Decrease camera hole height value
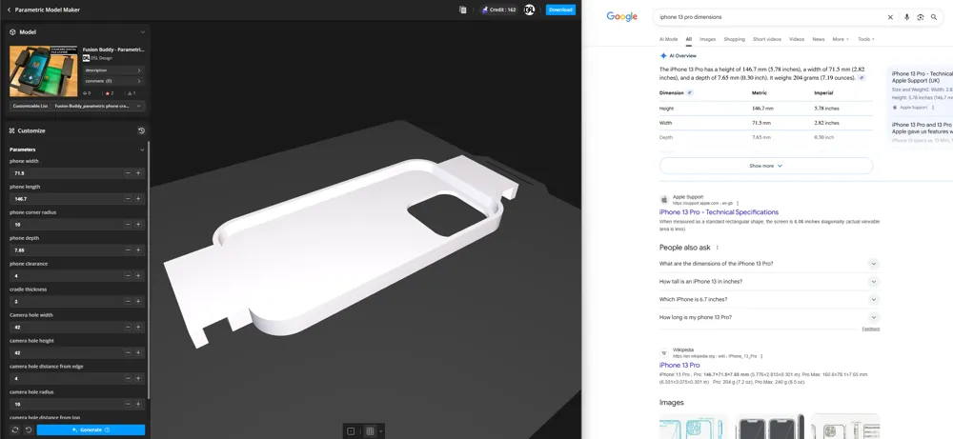The image size is (953, 439). coord(128,352)
